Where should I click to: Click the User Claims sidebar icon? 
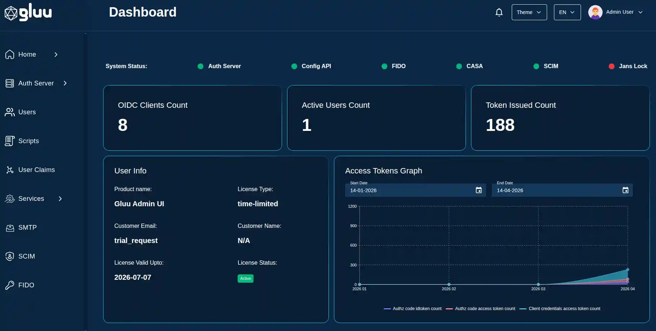click(x=10, y=170)
